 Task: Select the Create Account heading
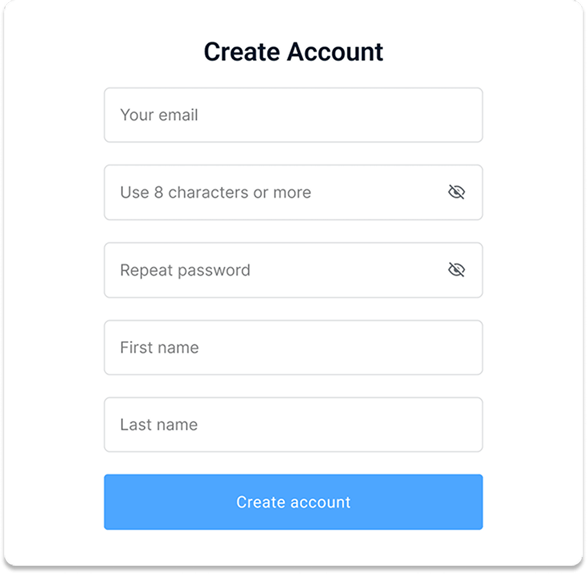[294, 51]
